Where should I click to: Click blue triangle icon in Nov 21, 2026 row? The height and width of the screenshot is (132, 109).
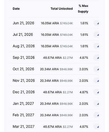pos(98,81)
